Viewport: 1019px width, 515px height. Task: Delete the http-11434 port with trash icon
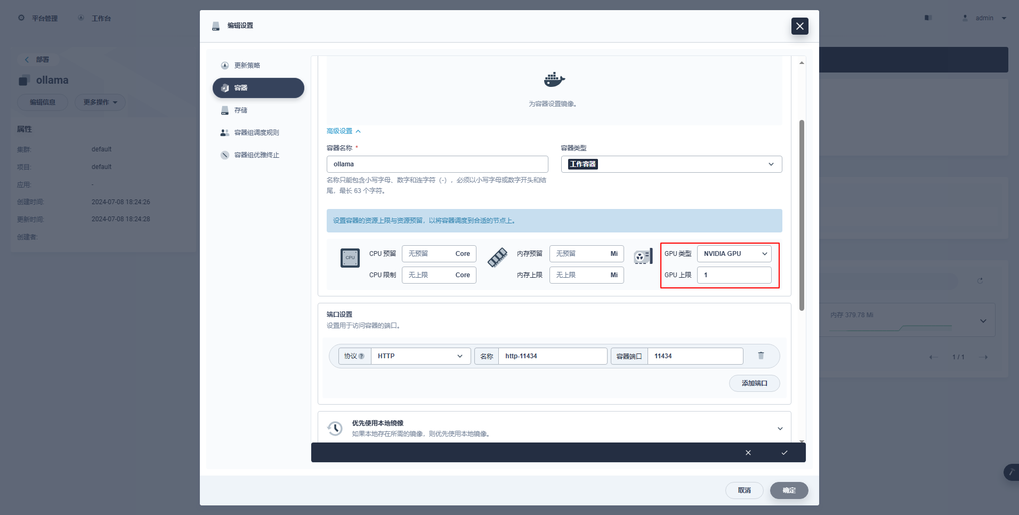(x=761, y=356)
